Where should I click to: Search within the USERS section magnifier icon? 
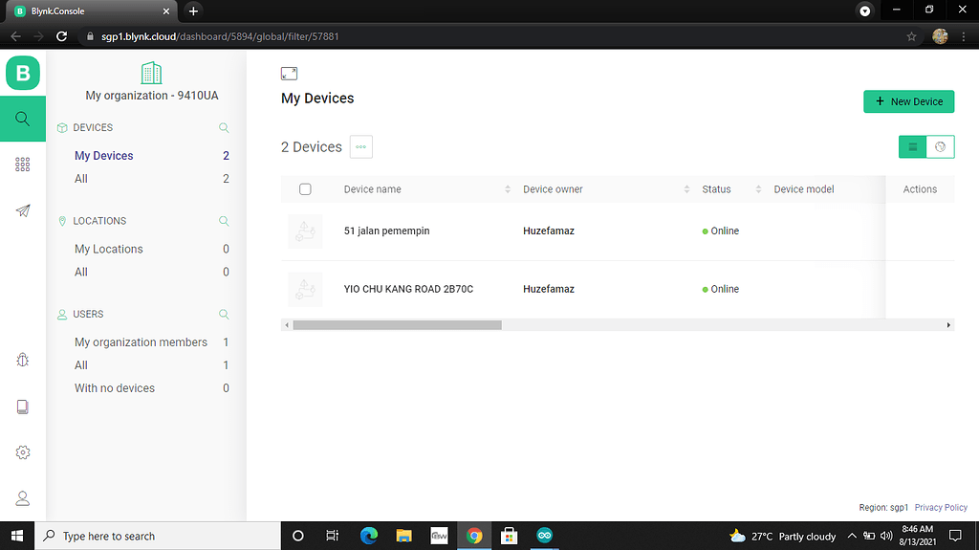224,314
